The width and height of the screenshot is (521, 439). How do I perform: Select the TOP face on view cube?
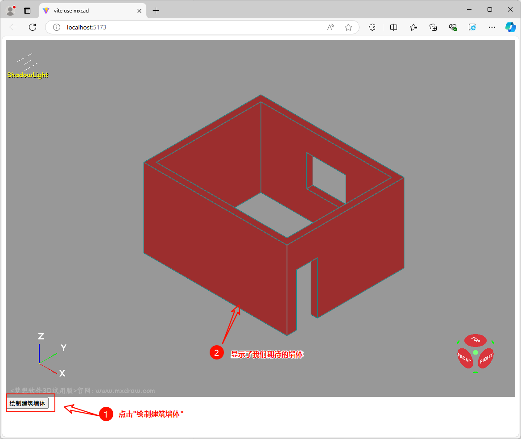476,340
